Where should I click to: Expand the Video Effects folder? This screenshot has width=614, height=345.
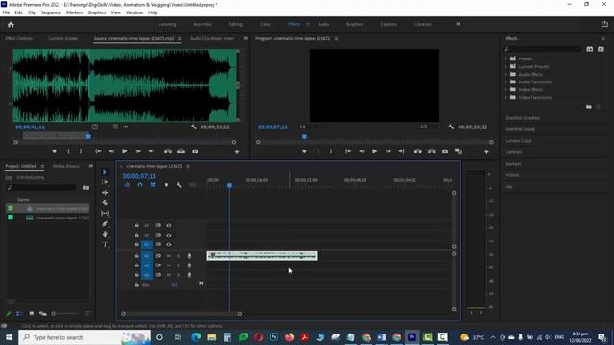pos(506,89)
